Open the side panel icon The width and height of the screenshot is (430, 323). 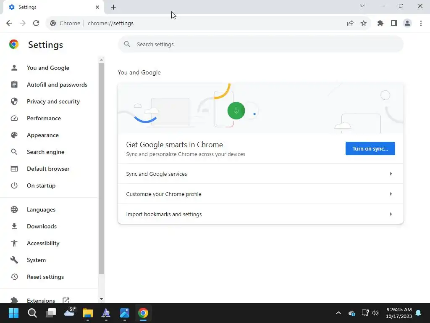pyautogui.click(x=394, y=24)
